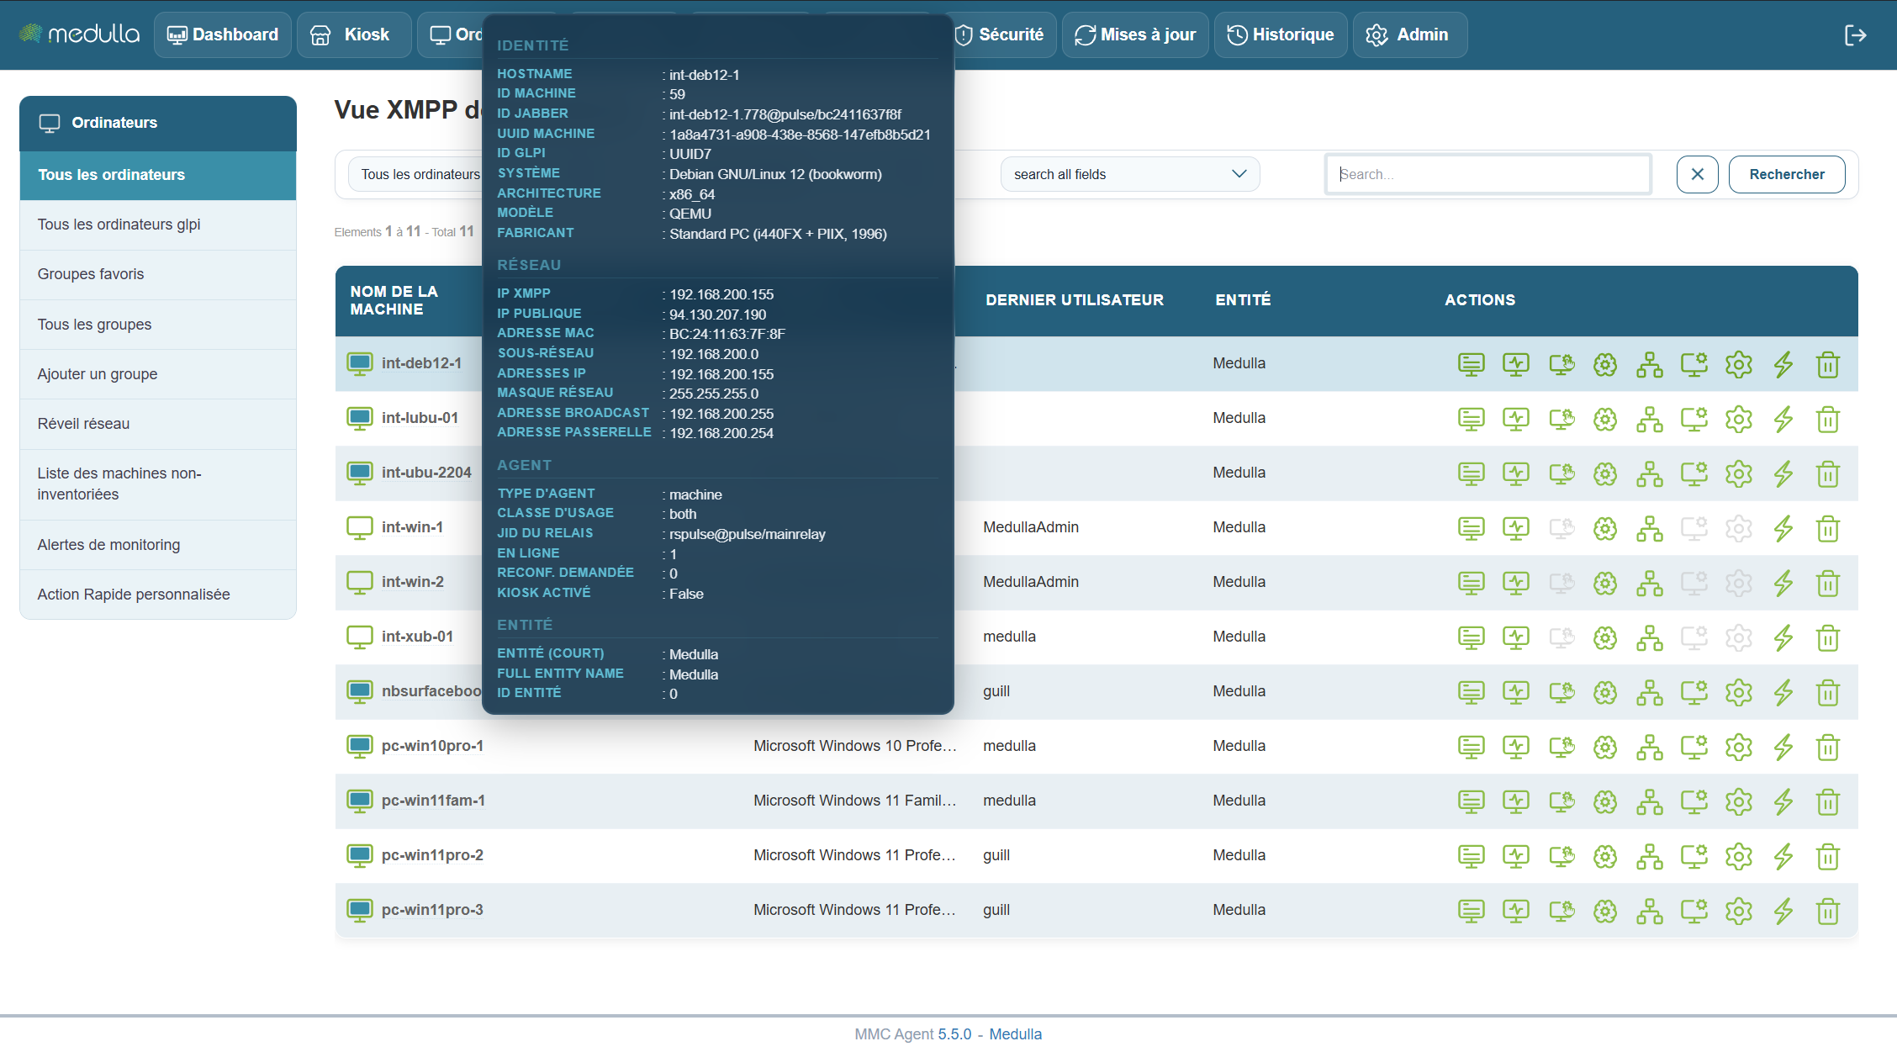Click network hierarchy icon for int-win-1
This screenshot has height=1052, width=1897.
click(1649, 528)
